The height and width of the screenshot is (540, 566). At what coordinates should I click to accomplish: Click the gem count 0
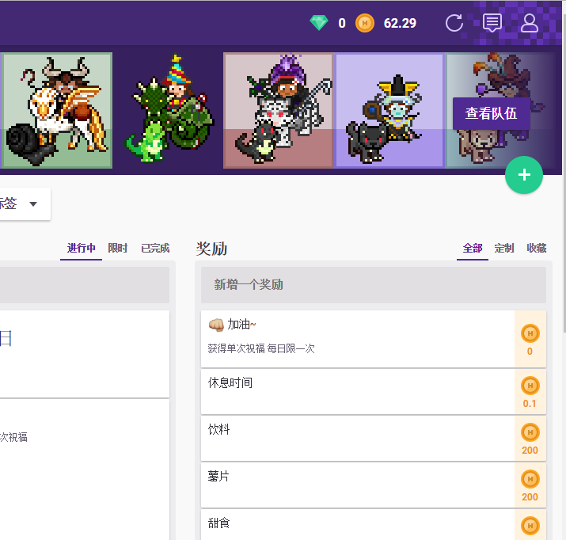click(x=342, y=23)
